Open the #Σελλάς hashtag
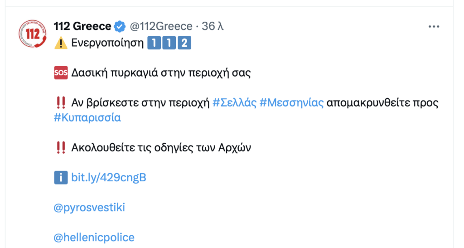This screenshot has width=464, height=248. click(234, 103)
